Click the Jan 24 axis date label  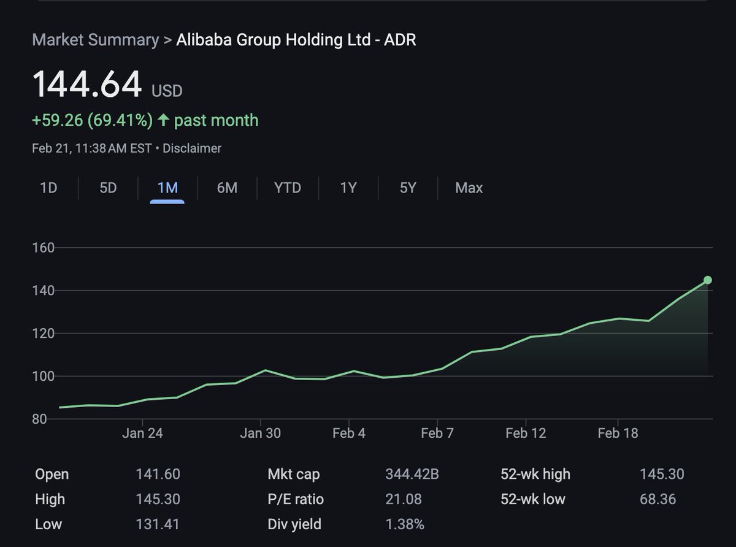pos(142,433)
